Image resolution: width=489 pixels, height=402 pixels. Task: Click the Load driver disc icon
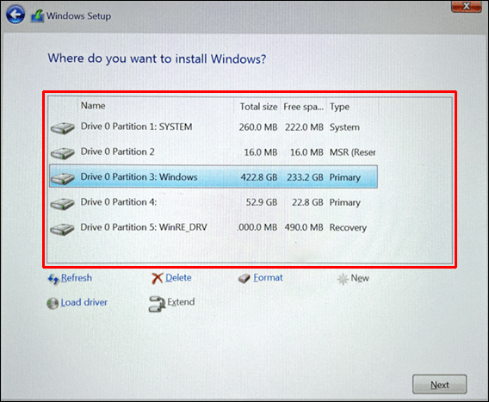point(53,303)
